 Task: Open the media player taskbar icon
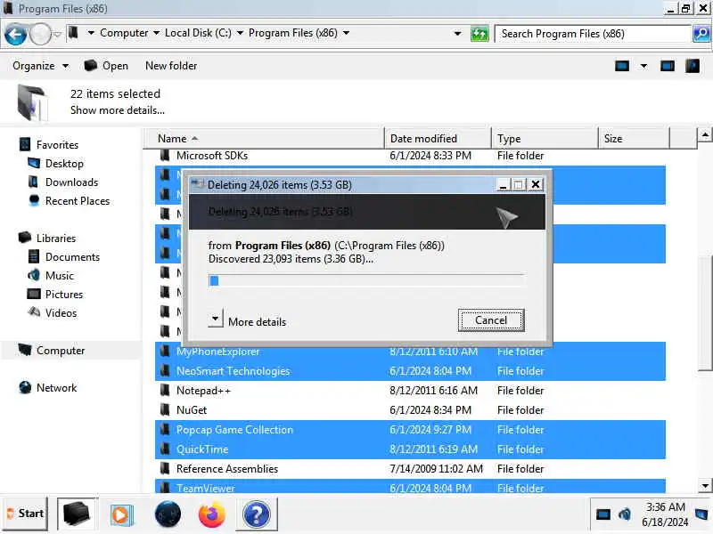(120, 515)
